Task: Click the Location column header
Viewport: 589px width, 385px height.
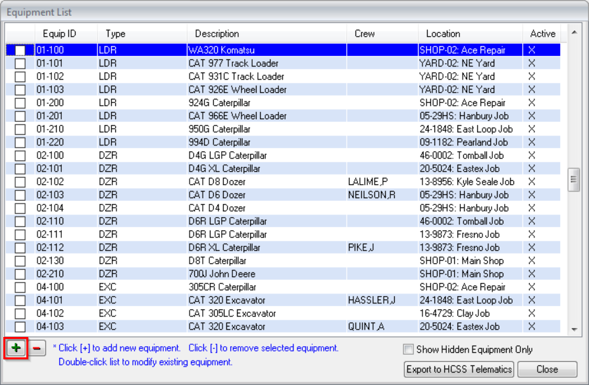Action: point(443,34)
